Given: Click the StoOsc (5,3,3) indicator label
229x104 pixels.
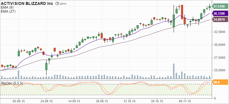Looking at the screenshot, I should tap(12, 83).
